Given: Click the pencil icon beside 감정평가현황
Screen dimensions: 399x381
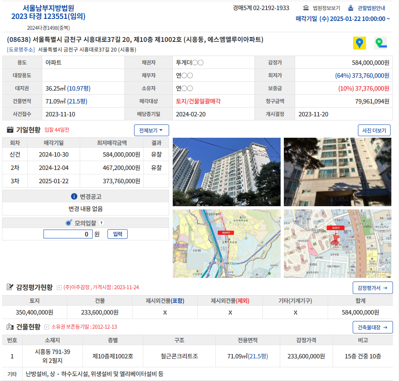Looking at the screenshot, I should point(10,287).
